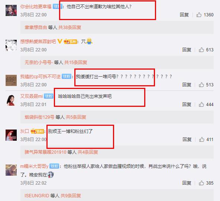Reply to 你会比她更幸福's comment
This screenshot has width=220, height=201.
184,15
